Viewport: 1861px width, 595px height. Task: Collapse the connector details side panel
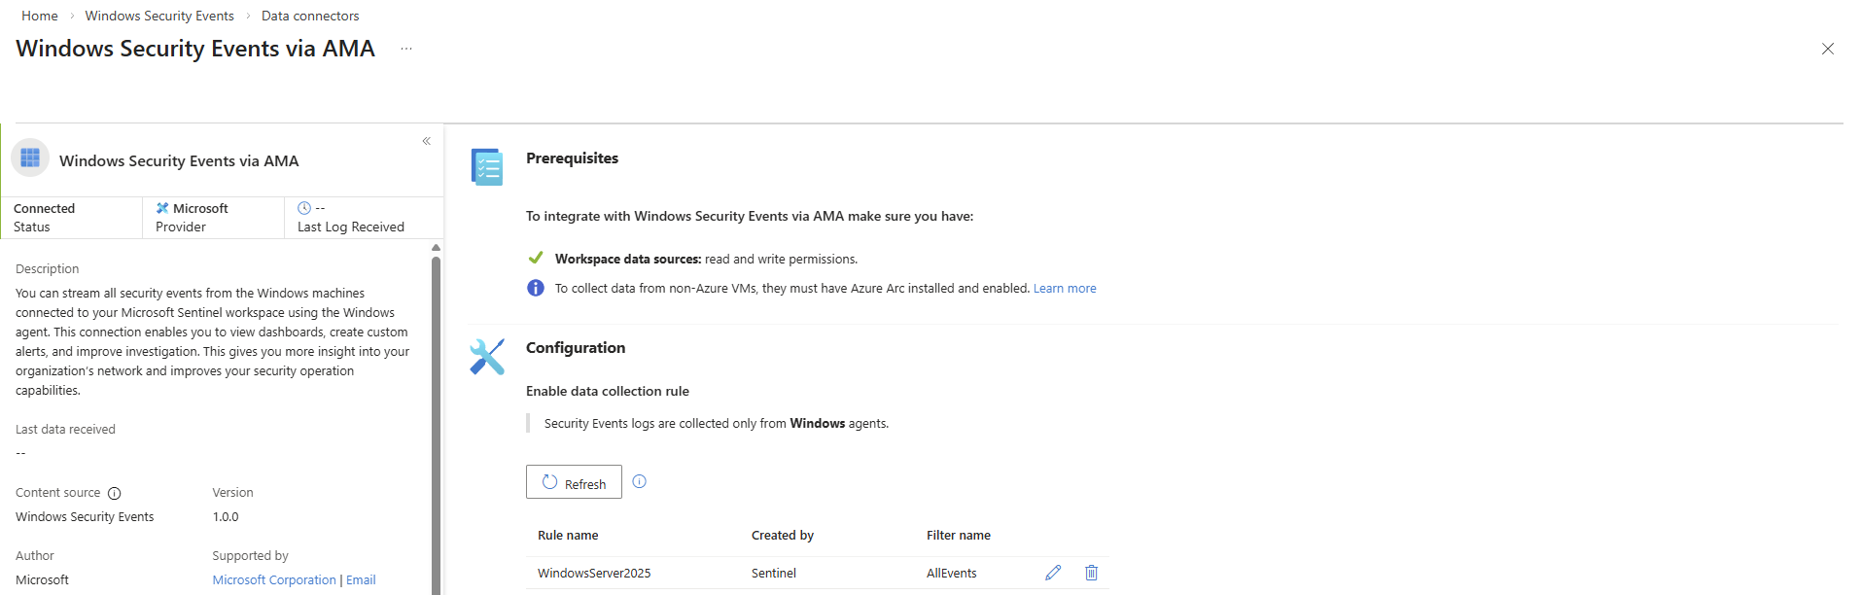[426, 141]
